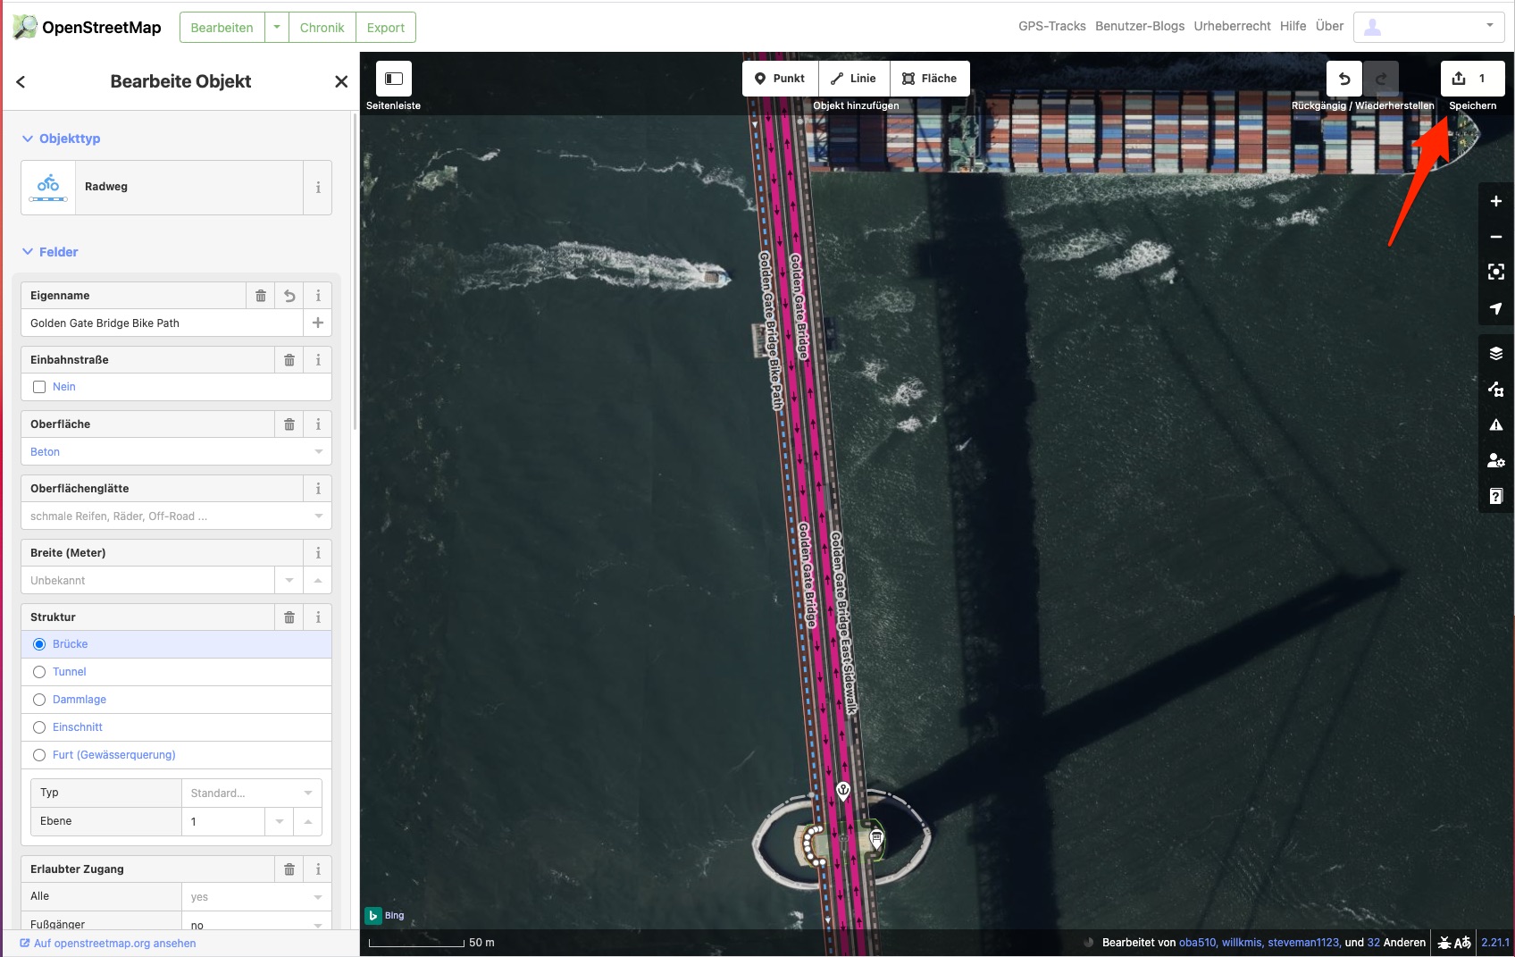The height and width of the screenshot is (957, 1515).
Task: Zoom in with the plus button
Action: click(1496, 201)
